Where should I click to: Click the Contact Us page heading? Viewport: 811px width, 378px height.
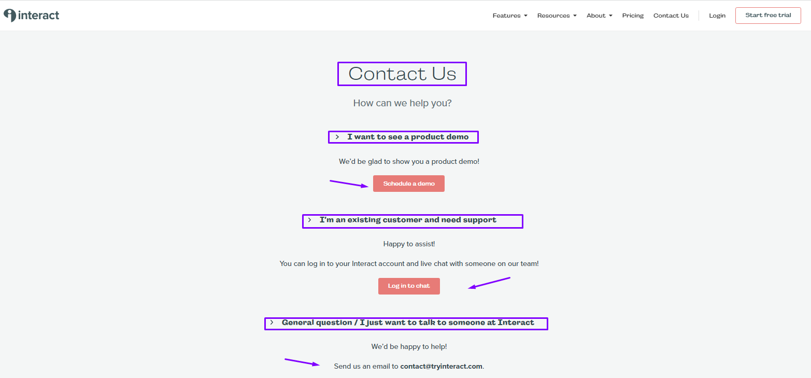[402, 74]
